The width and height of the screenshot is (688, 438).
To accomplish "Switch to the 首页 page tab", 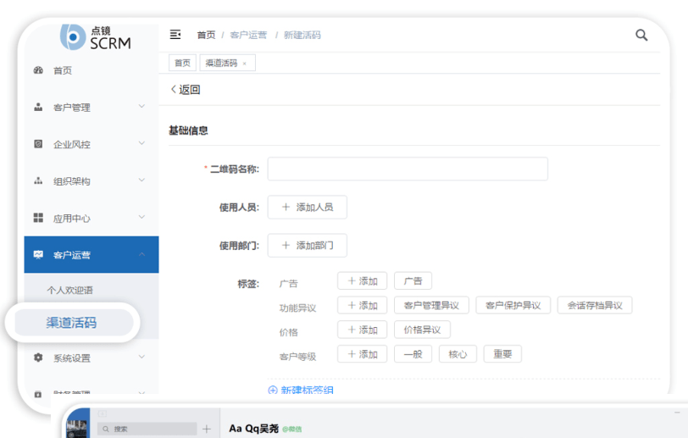I will coord(182,63).
